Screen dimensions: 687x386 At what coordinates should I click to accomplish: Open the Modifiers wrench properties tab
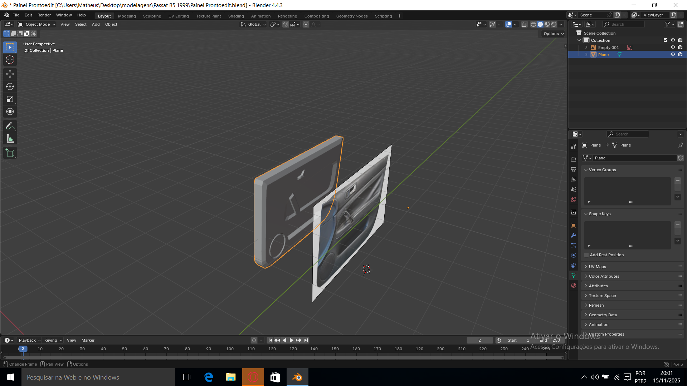click(x=574, y=235)
